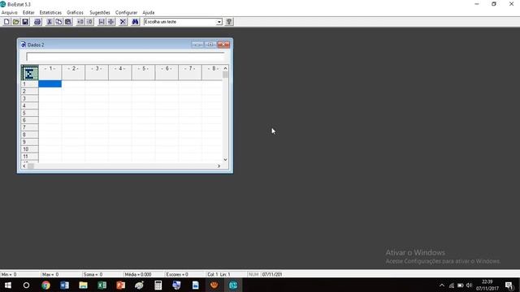
Task: Click the select-all grid corner icon
Action: (x=30, y=72)
